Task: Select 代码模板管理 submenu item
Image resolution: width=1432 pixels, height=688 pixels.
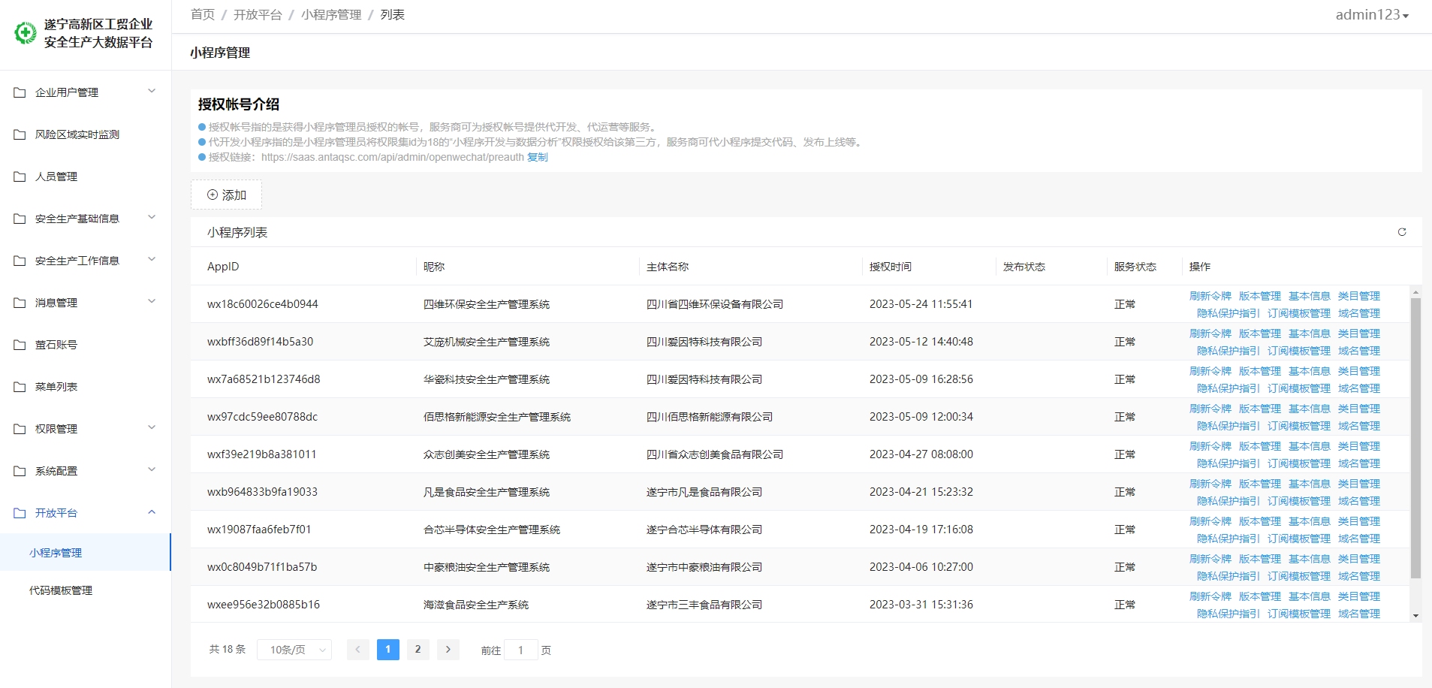Action: point(86,590)
